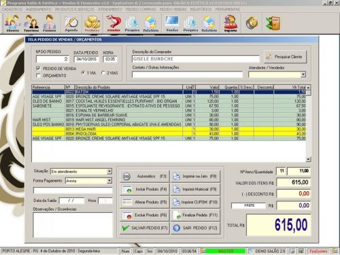Select the 2 VIAS radio button

(103, 73)
